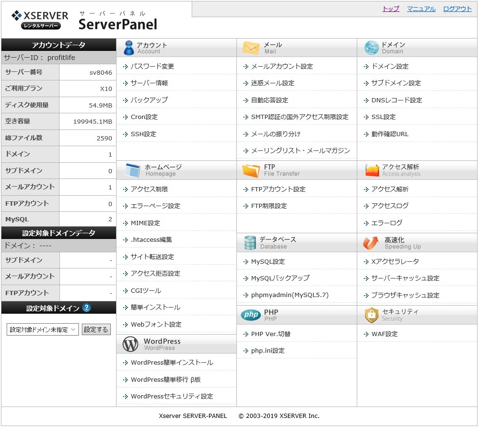
Task: Click the Speeding Up arrow icon
Action: tap(371, 243)
